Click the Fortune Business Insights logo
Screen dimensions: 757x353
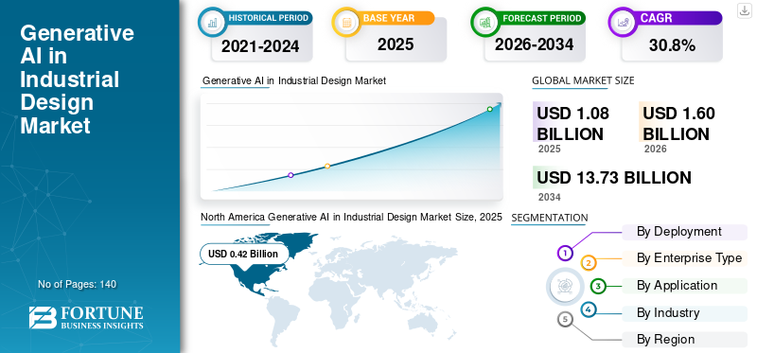(86, 317)
